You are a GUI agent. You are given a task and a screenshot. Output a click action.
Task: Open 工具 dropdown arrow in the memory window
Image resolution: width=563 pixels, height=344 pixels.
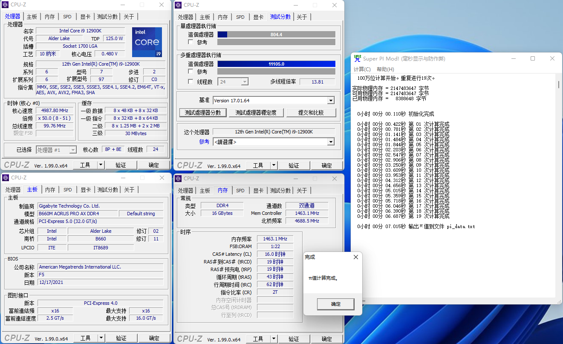click(274, 339)
